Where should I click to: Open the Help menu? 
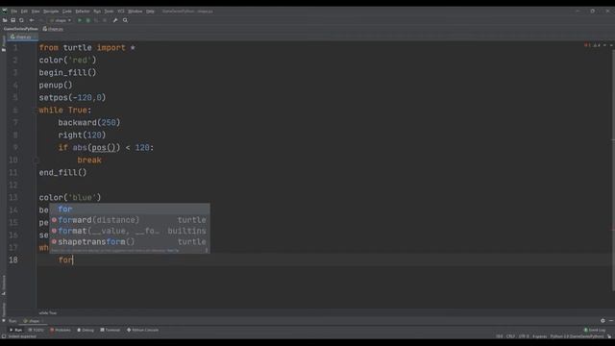(150, 12)
